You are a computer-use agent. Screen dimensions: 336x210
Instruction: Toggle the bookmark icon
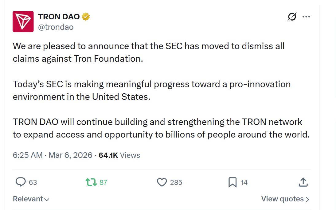point(232,182)
